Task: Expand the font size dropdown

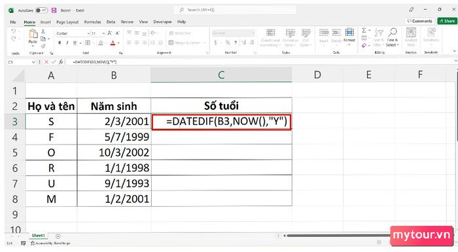Action: pos(103,33)
